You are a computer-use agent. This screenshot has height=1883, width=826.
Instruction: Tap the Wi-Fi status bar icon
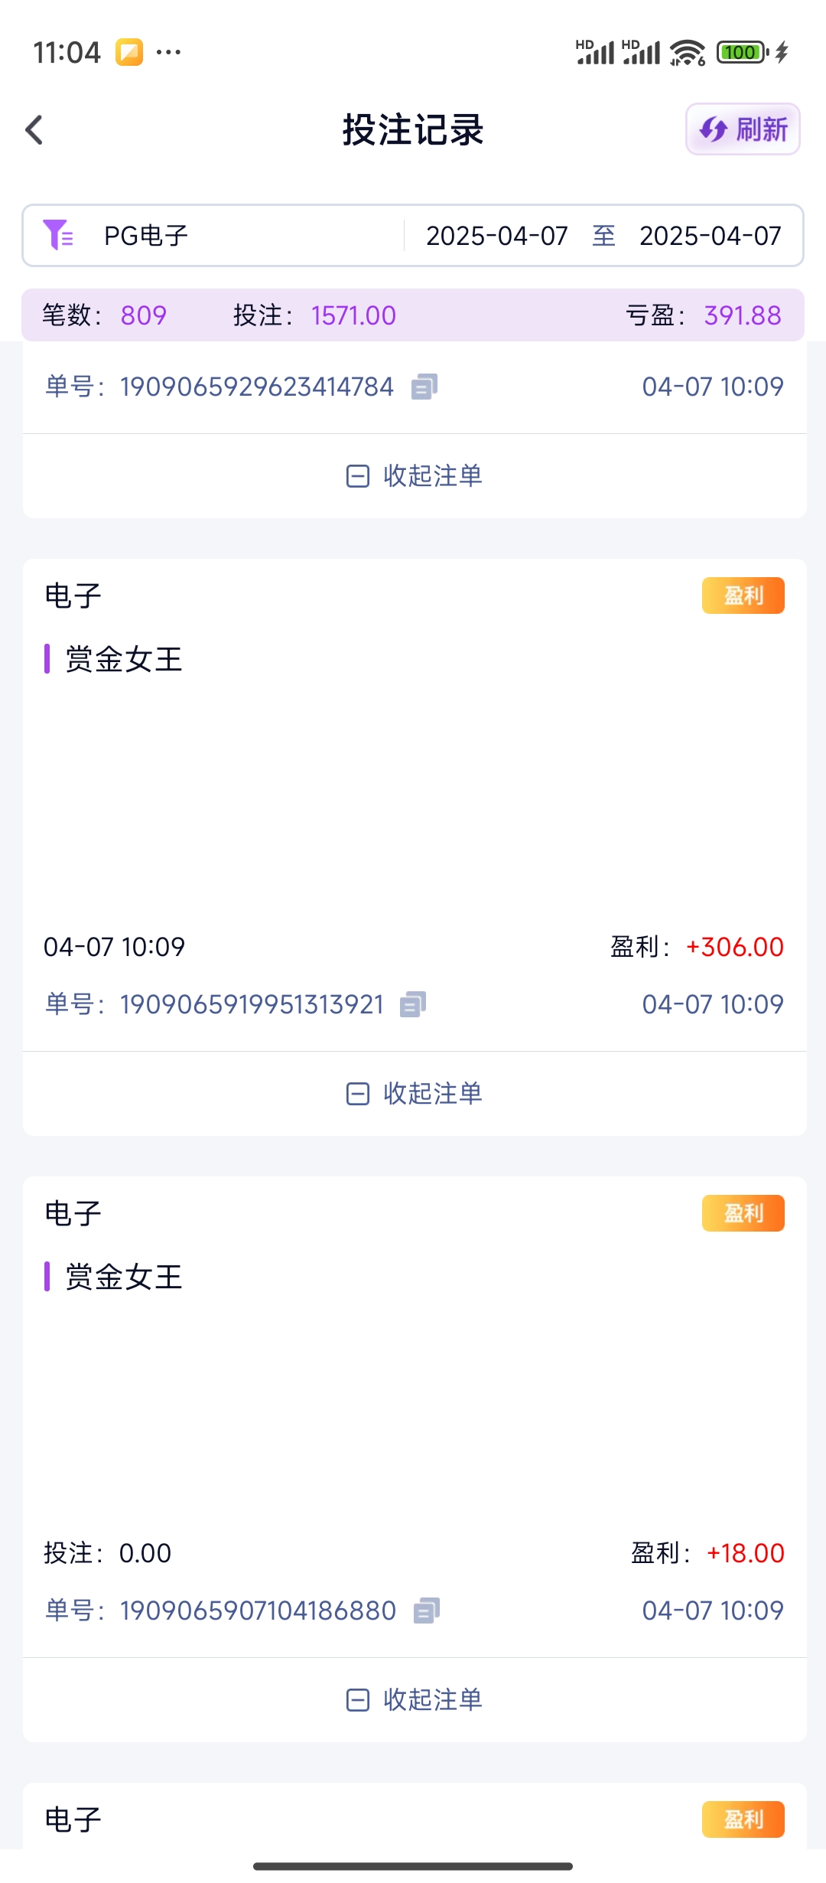pyautogui.click(x=687, y=53)
